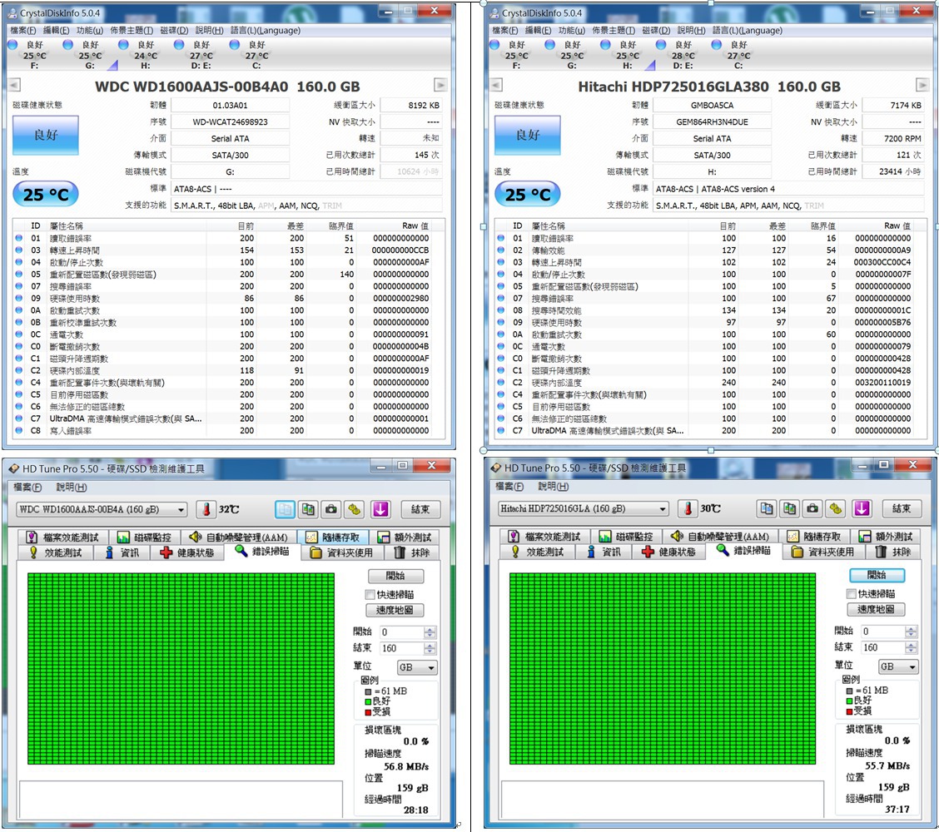Copy screenshot icon in WDC HD Tune toolbar
The width and height of the screenshot is (939, 832).
tap(308, 509)
